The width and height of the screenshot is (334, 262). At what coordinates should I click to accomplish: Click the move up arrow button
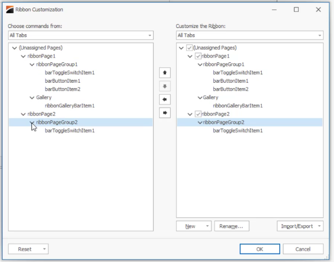coord(165,73)
